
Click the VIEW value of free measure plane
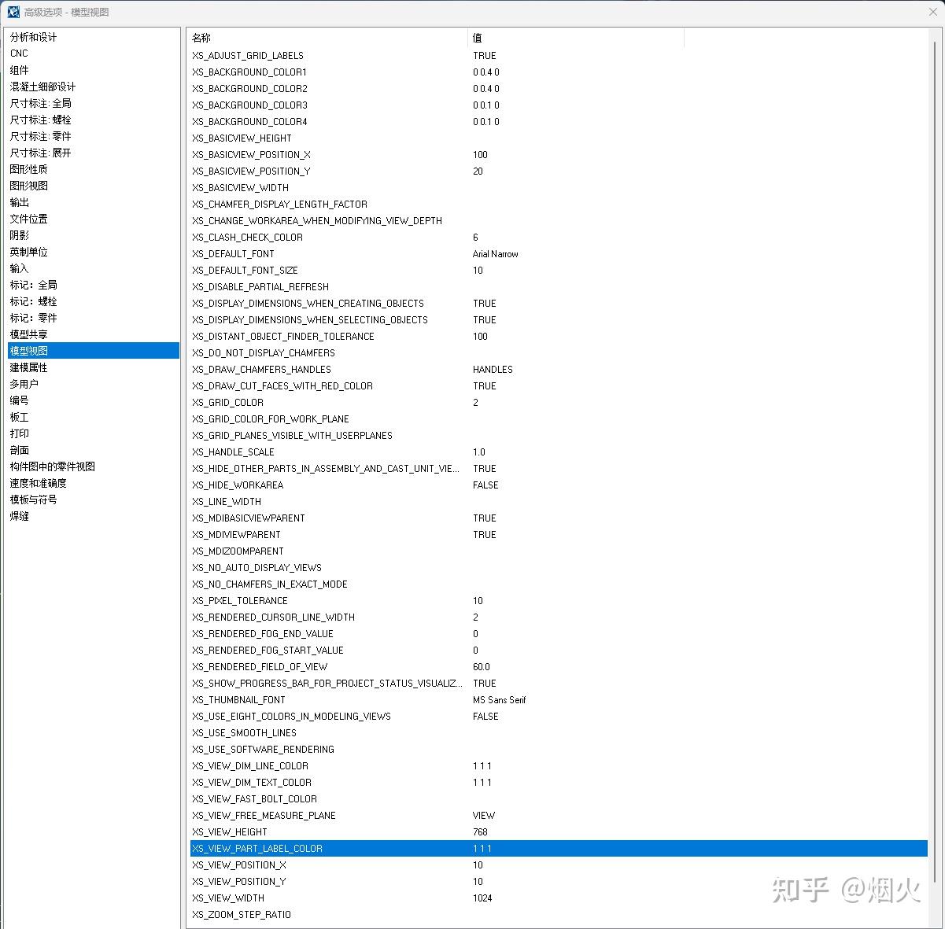(x=484, y=816)
